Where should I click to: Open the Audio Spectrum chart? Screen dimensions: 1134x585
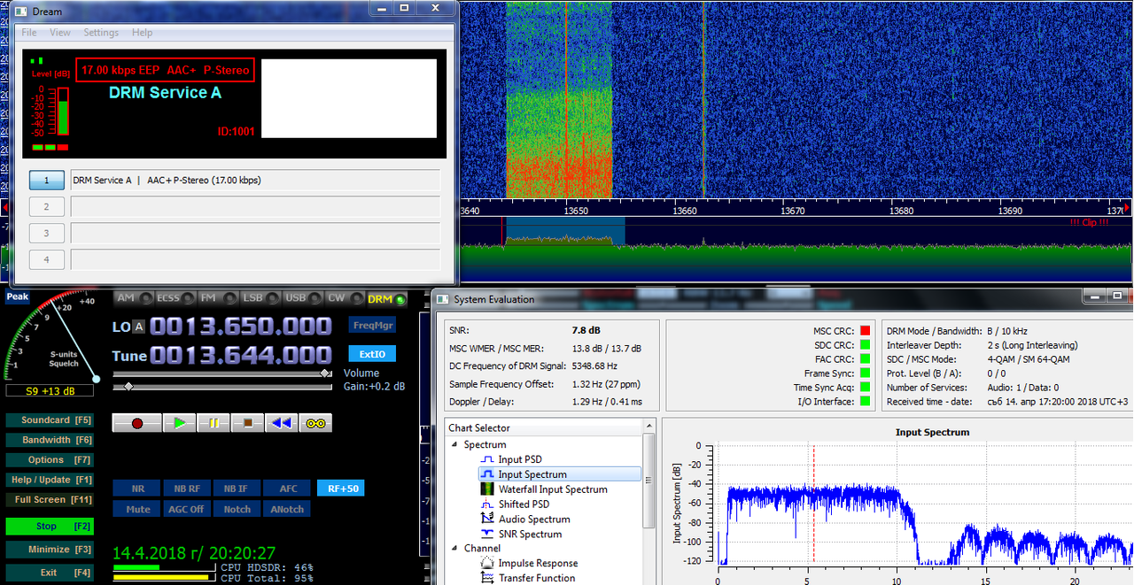(533, 520)
